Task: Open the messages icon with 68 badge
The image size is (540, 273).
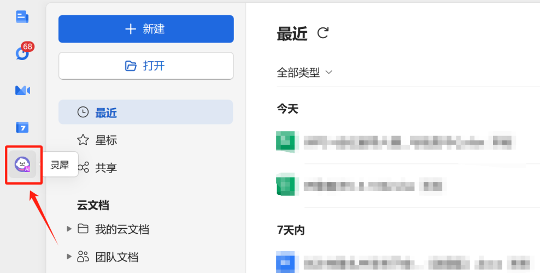Action: click(x=24, y=51)
